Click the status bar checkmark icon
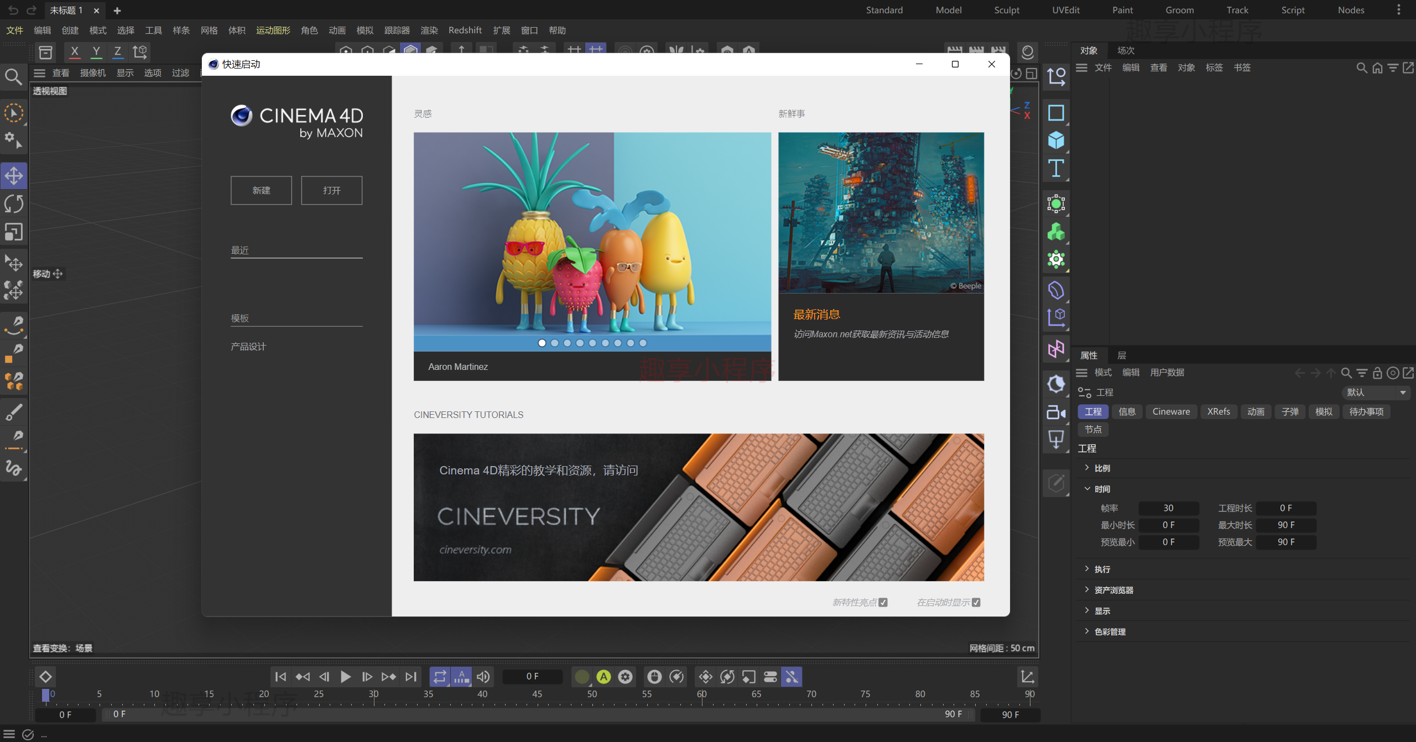 tap(28, 735)
